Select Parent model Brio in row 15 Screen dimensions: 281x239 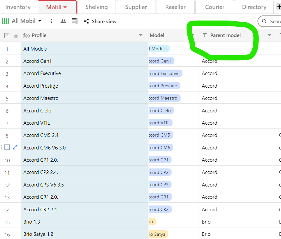click(237, 222)
